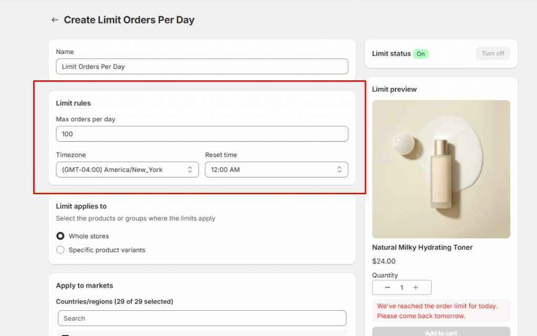Increase quantity with the plus icon
Image resolution: width=537 pixels, height=336 pixels.
[x=416, y=287]
